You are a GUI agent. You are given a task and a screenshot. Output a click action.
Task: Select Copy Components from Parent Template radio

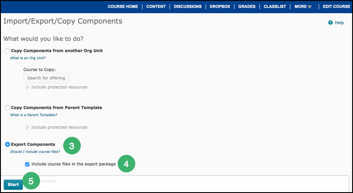tap(7, 107)
